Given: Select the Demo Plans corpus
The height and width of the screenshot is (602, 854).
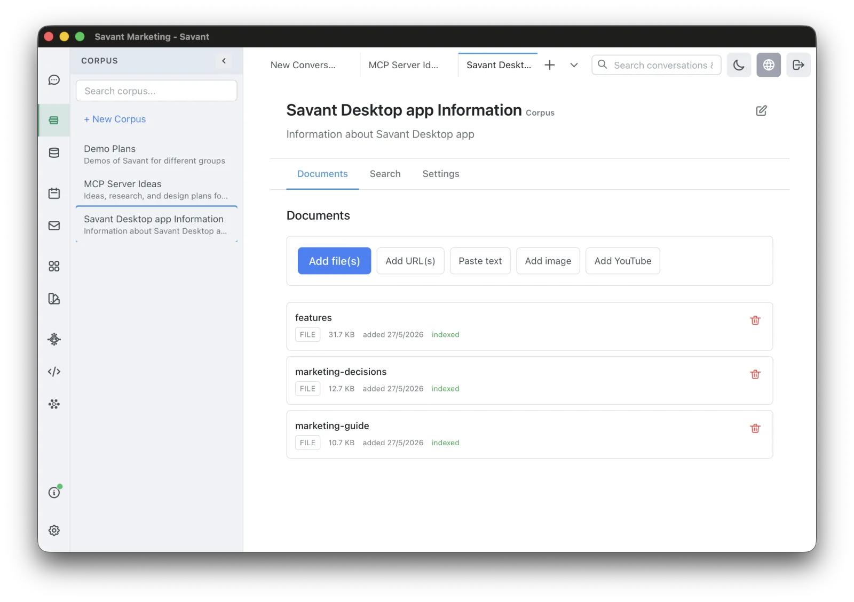Looking at the screenshot, I should (156, 154).
